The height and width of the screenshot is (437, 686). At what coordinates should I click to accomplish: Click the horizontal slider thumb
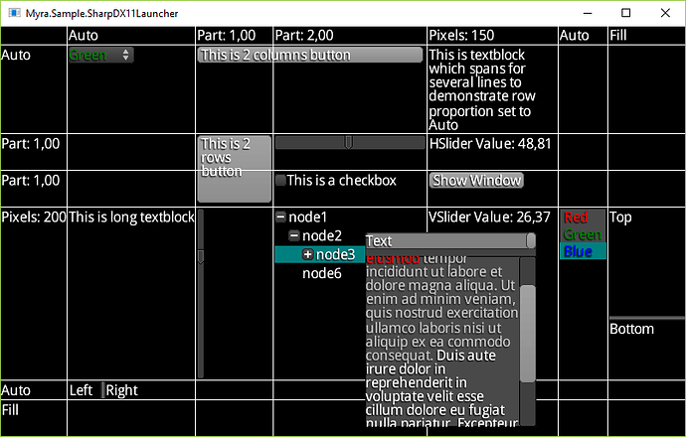348,142
